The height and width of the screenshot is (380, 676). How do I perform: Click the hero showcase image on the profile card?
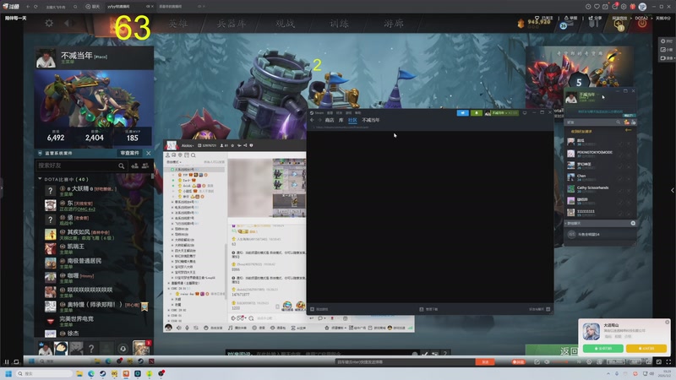tap(94, 98)
